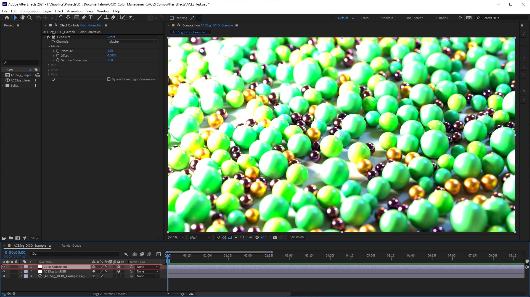Hide the ACEScg to sRGB layer
This screenshot has height=297, width=530.
pyautogui.click(x=4, y=271)
